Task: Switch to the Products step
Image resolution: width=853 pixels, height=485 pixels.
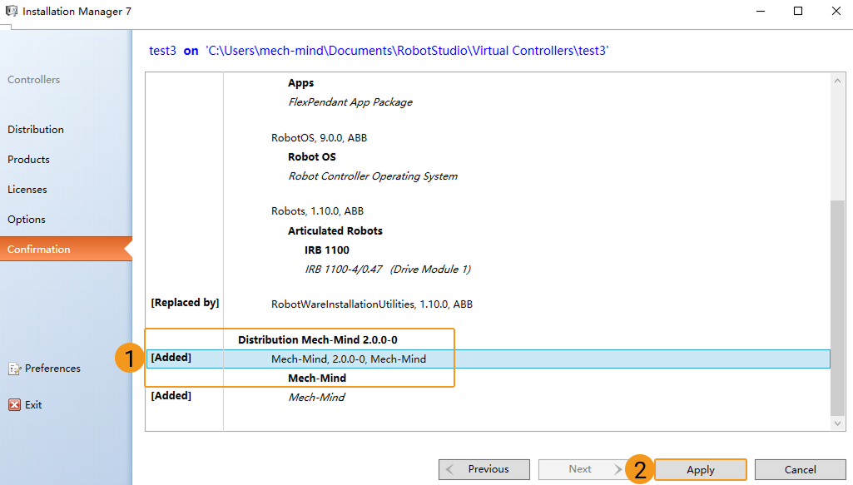Action: pos(29,160)
